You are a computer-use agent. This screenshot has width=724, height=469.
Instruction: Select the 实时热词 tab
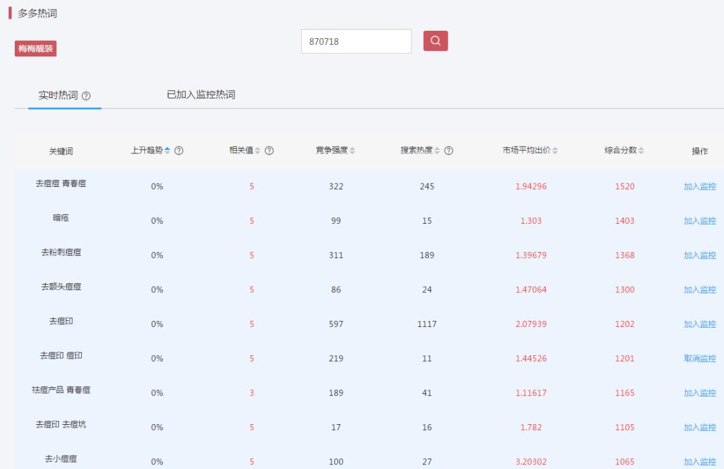click(x=59, y=94)
